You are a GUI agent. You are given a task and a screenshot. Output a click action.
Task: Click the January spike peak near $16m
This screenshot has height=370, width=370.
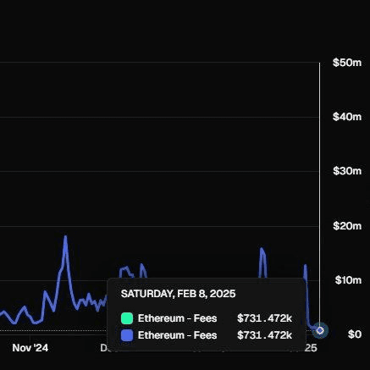262,249
